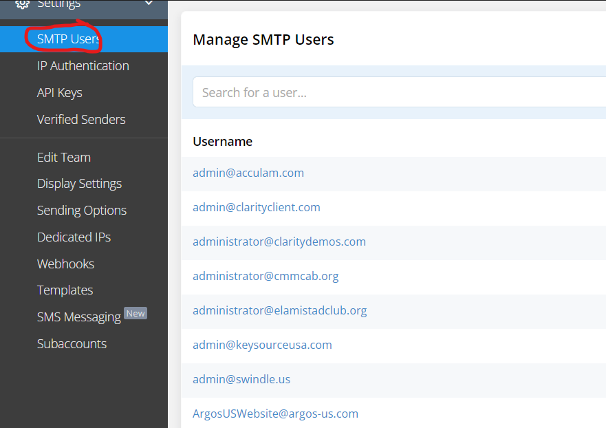Go to Dedicated IPs
The width and height of the screenshot is (606, 428).
click(x=74, y=237)
